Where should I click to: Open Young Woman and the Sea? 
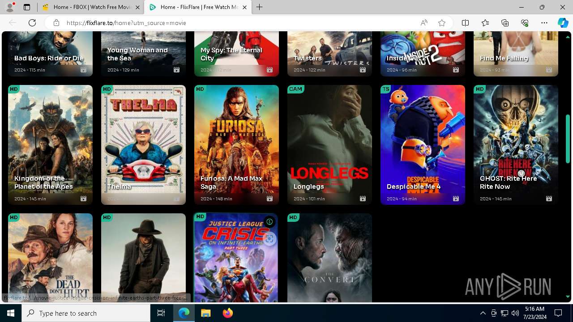click(137, 54)
